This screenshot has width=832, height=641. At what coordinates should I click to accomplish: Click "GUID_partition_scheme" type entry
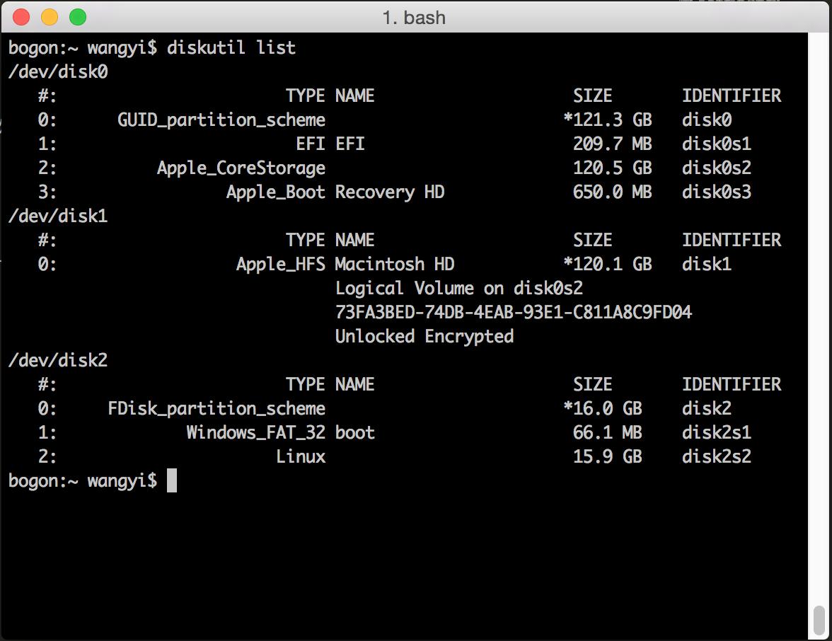click(221, 120)
